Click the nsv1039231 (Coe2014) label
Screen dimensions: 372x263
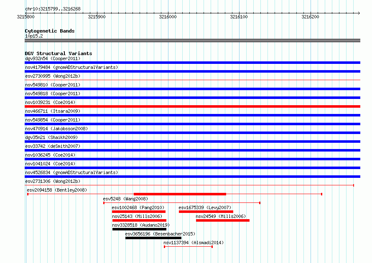[50, 102]
